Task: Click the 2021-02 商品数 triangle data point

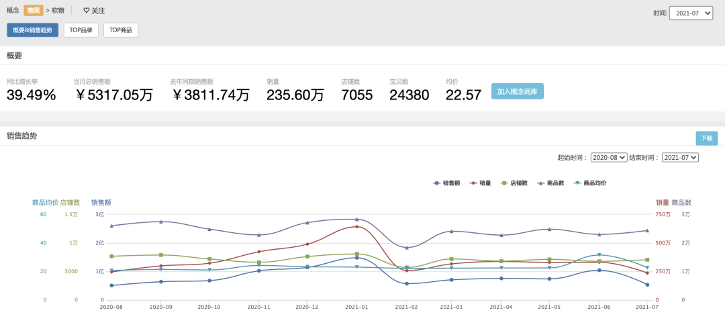Action: [x=407, y=248]
